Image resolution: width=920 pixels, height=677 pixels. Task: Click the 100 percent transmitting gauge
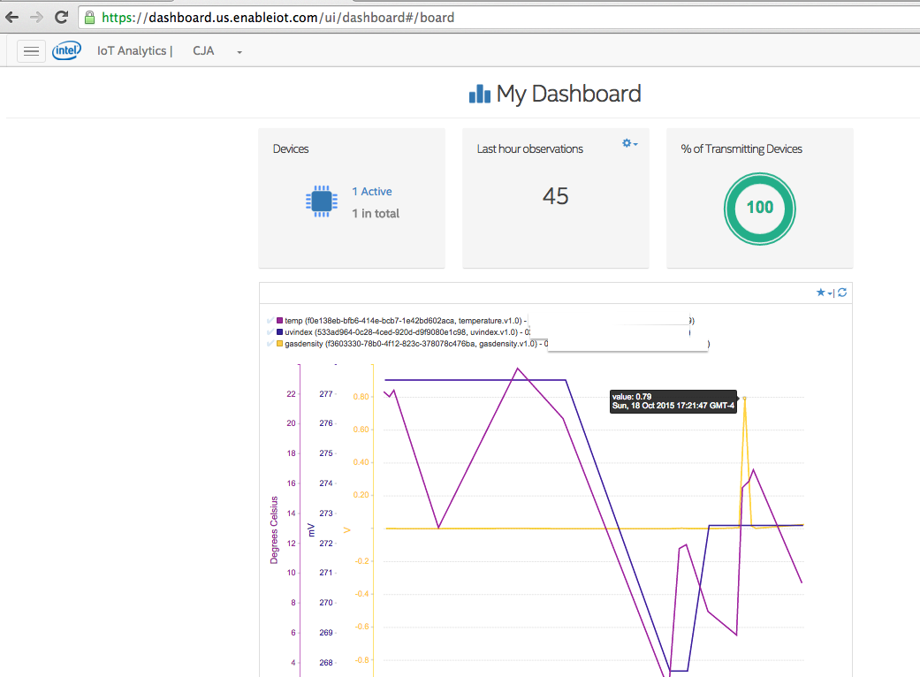coord(759,208)
